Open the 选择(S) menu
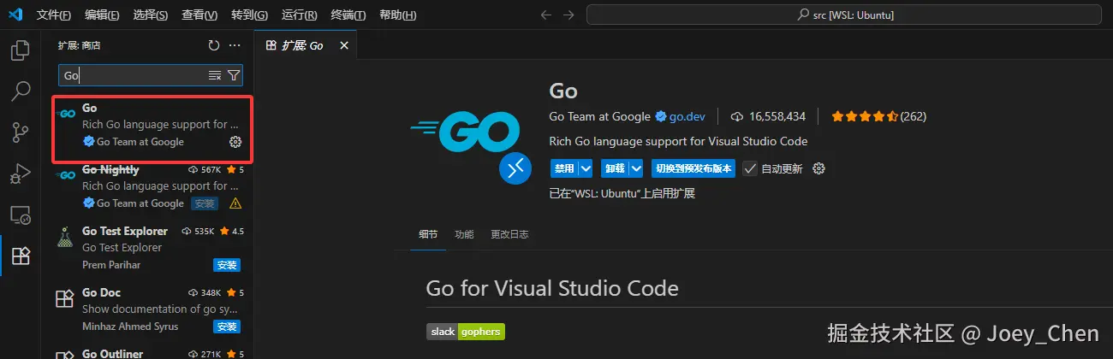Screen dimensions: 1113x359 (152, 15)
